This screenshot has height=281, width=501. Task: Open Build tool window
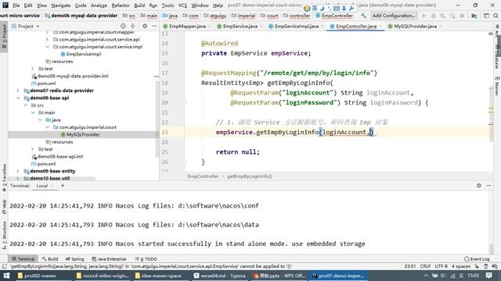click(50, 259)
